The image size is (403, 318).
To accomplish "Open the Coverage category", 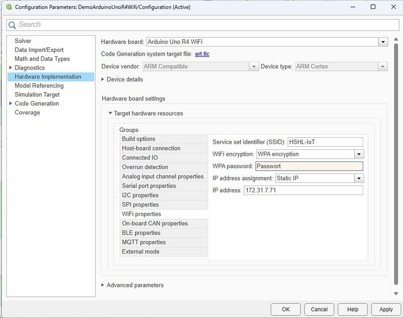I will click(x=27, y=112).
